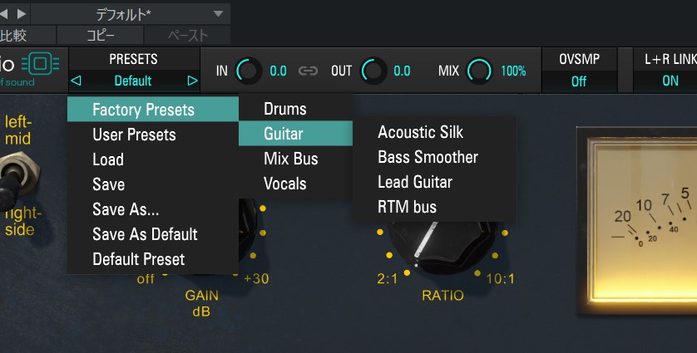Click the host previous preset triangle

[x=5, y=14]
